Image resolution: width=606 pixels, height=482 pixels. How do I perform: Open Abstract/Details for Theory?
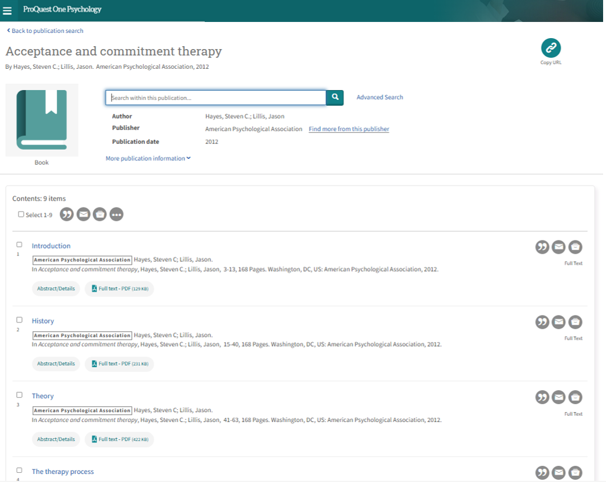(x=56, y=439)
